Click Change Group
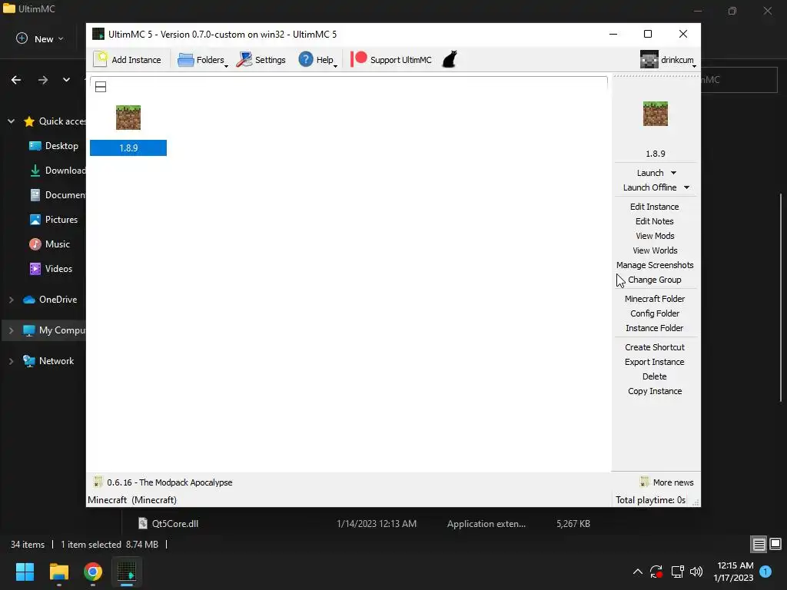This screenshot has width=787, height=590. (655, 280)
